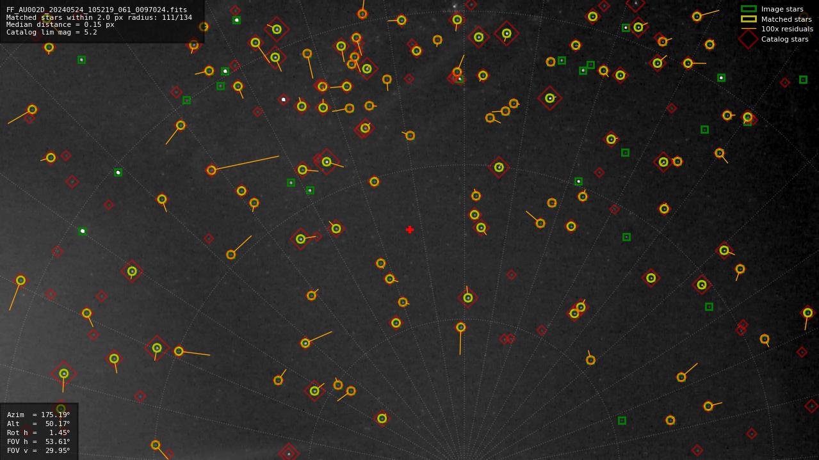Click the "Alt = 50.17°" readout
The height and width of the screenshot is (460, 819).
[38, 424]
